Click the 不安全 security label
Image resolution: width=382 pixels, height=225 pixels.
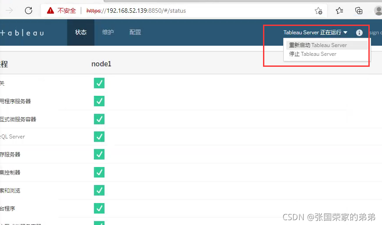pos(66,11)
